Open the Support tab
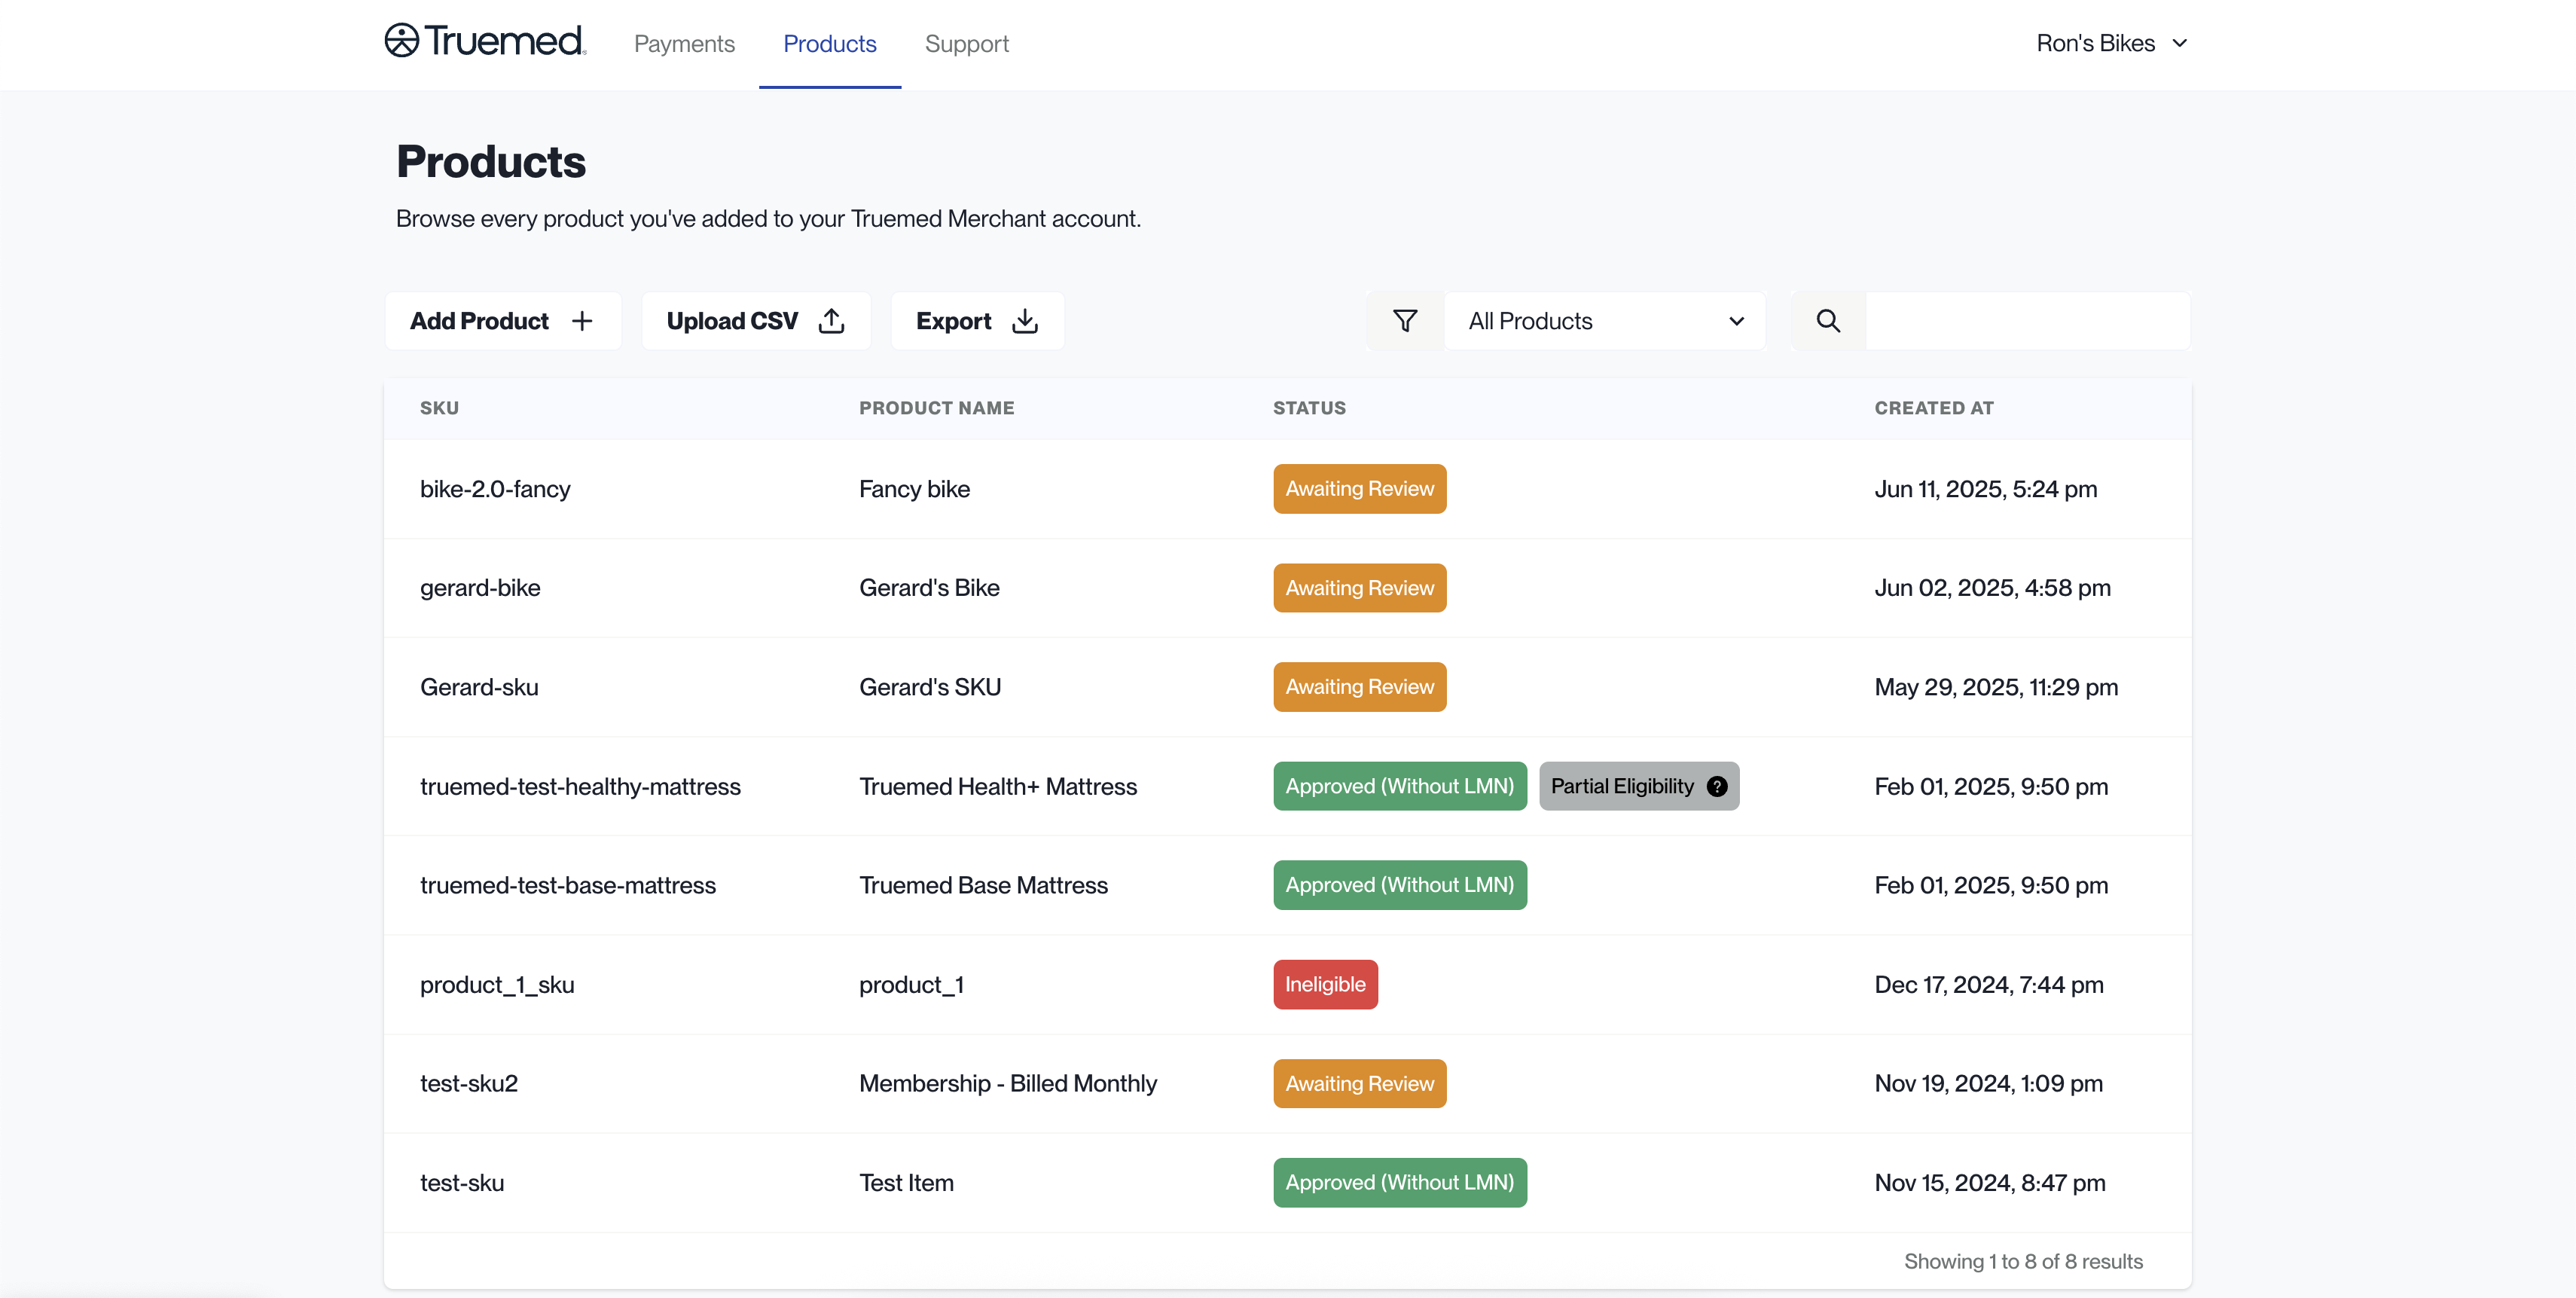 (966, 44)
